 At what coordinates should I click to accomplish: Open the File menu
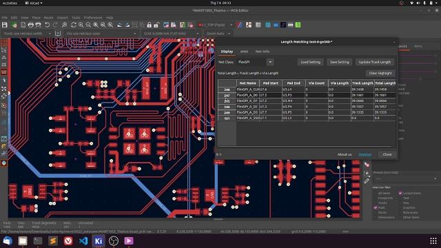5,17
